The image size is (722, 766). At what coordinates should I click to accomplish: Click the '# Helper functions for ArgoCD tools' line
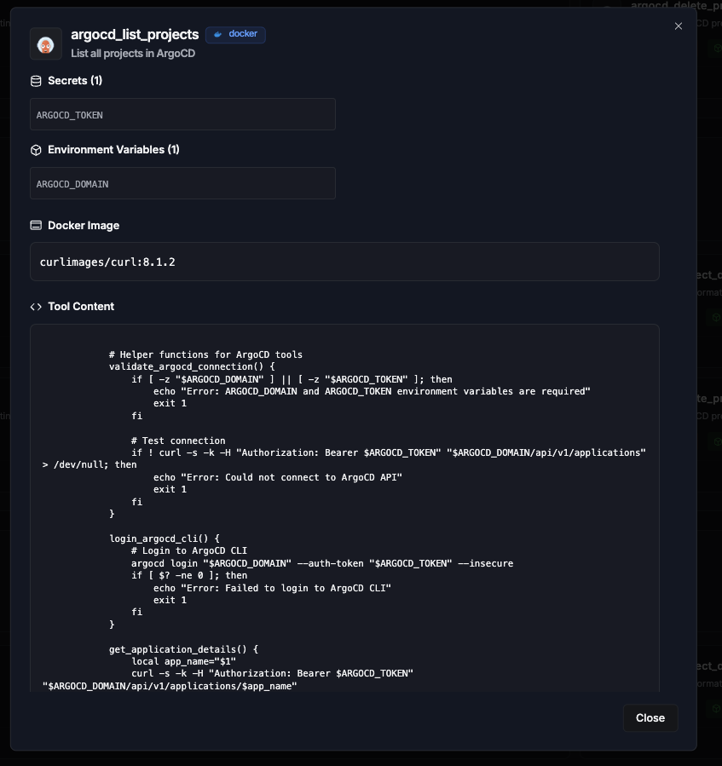pos(205,354)
